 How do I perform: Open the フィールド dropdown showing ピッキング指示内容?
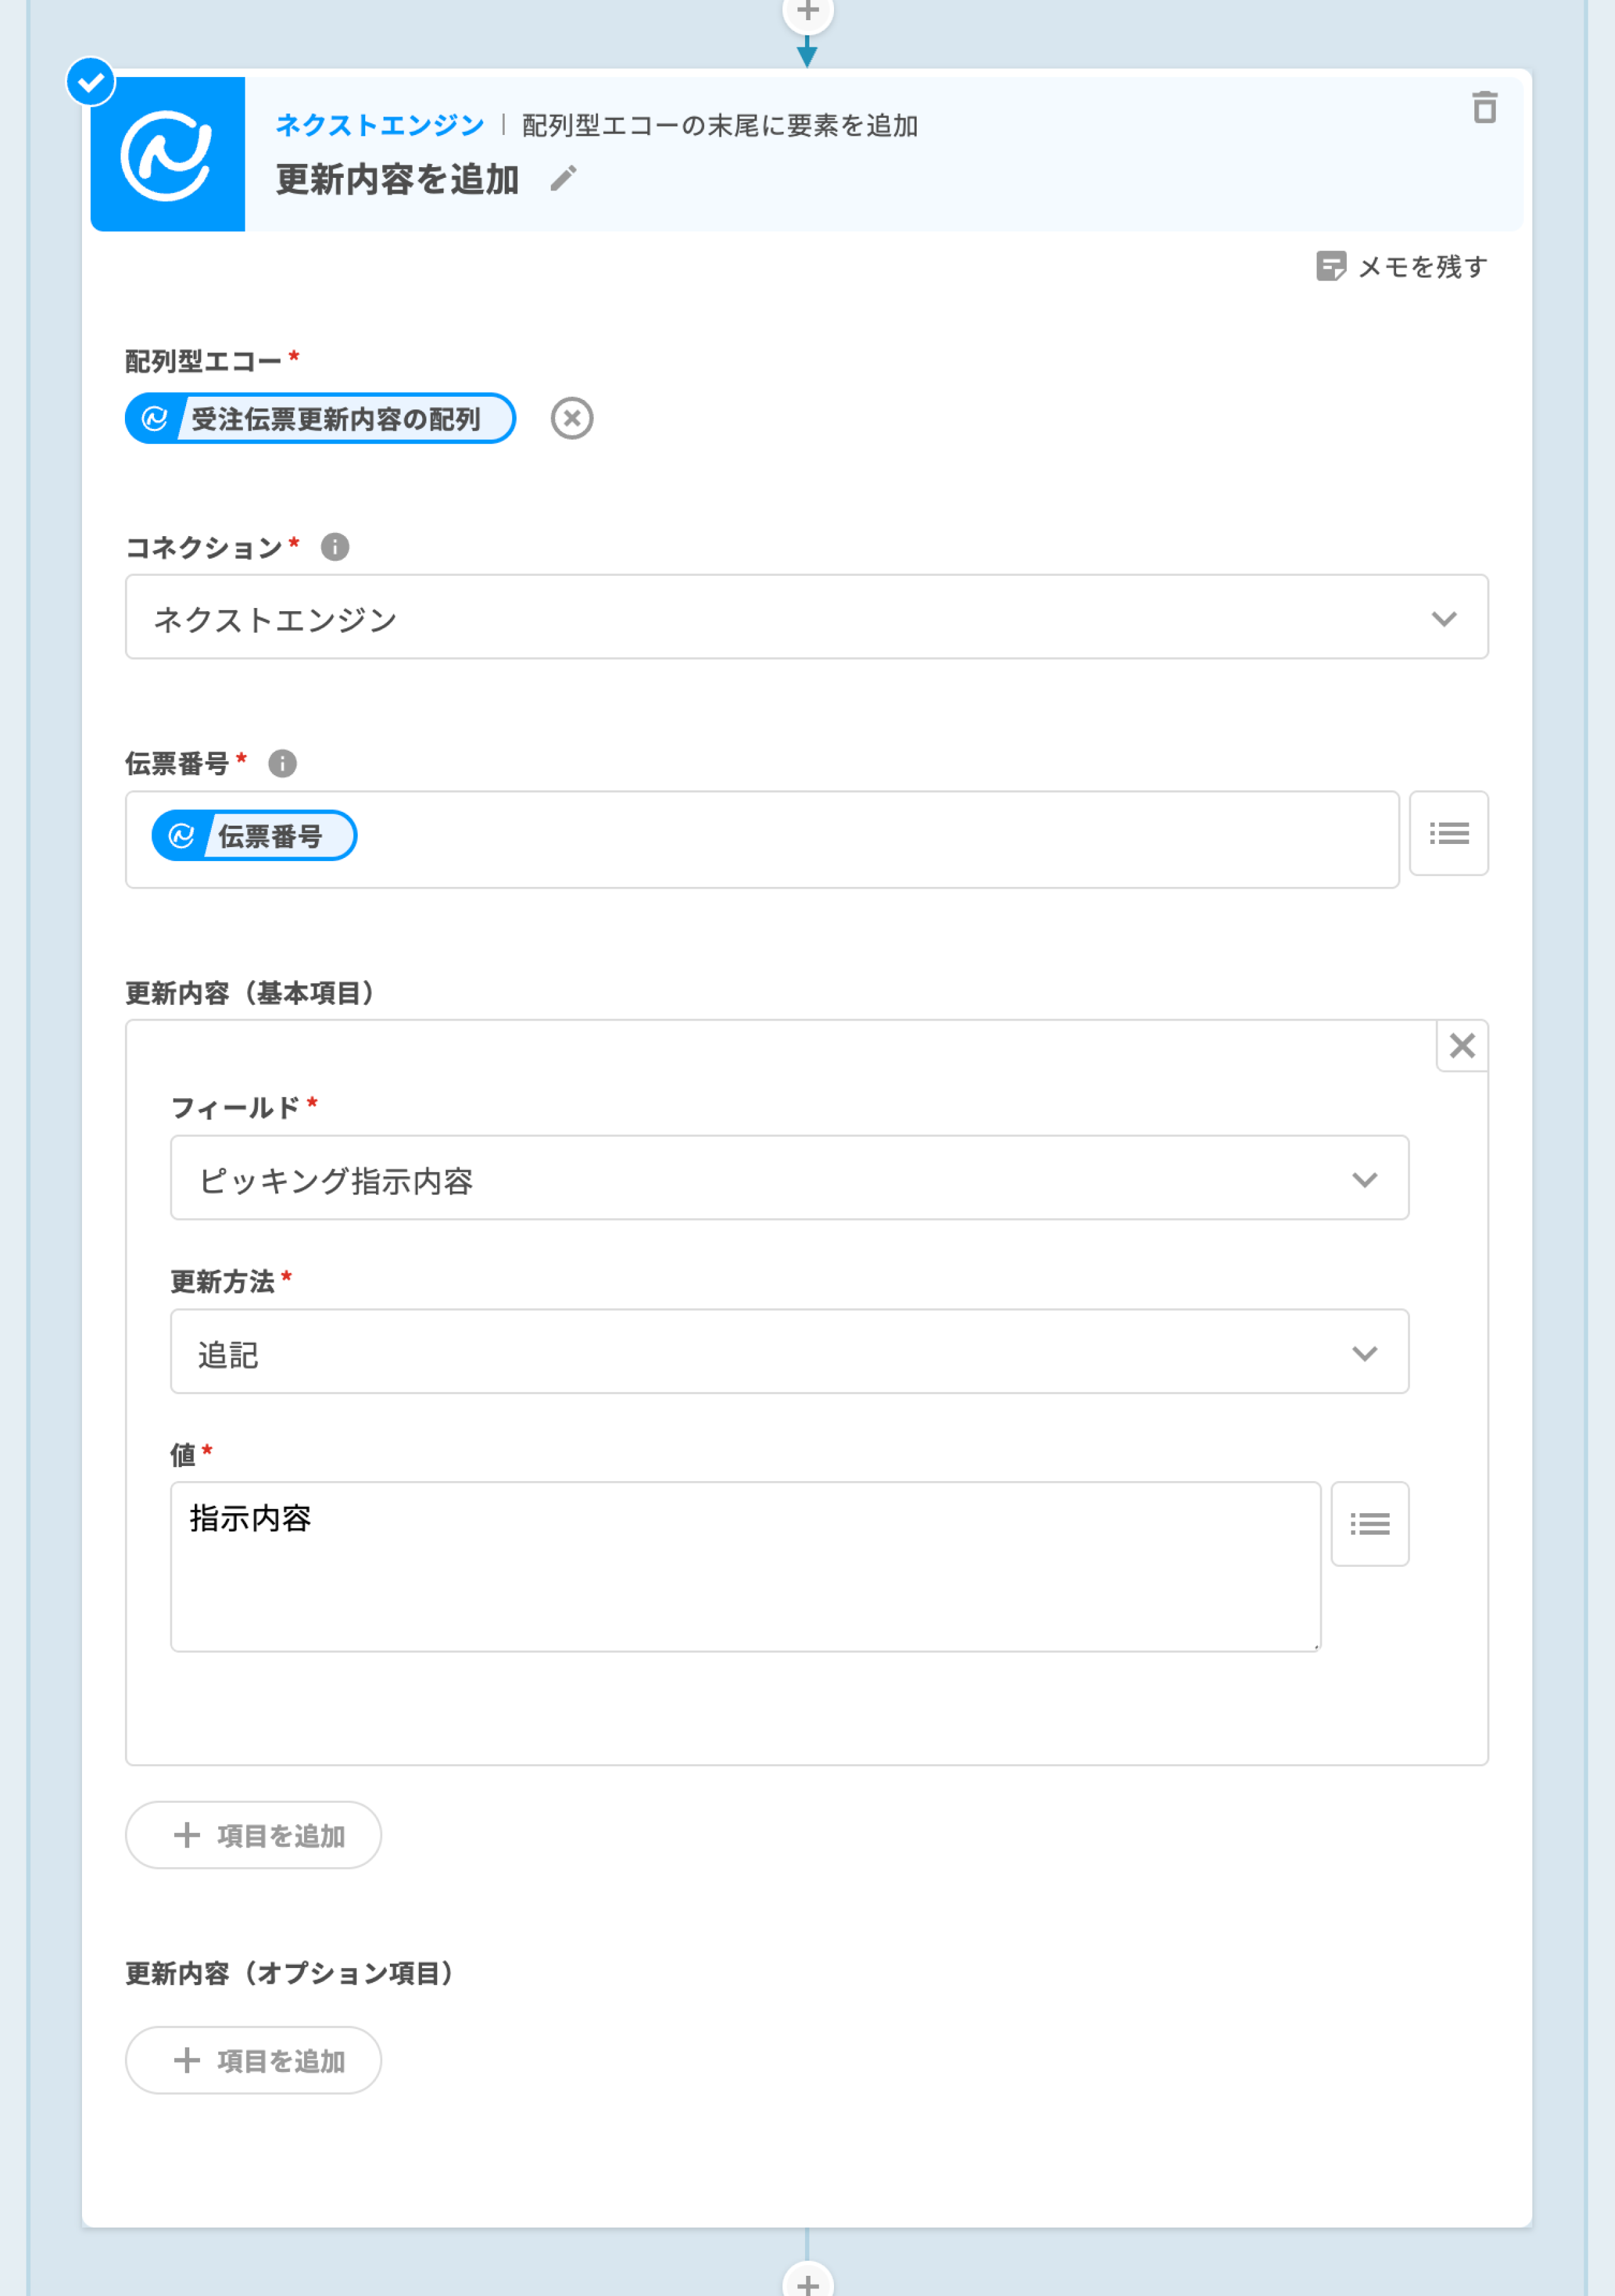click(789, 1178)
